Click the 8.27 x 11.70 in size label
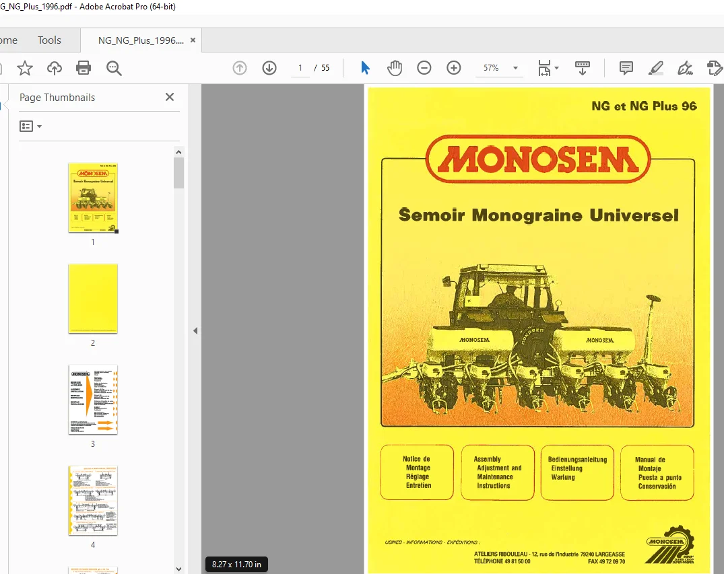724x574 pixels. click(236, 565)
